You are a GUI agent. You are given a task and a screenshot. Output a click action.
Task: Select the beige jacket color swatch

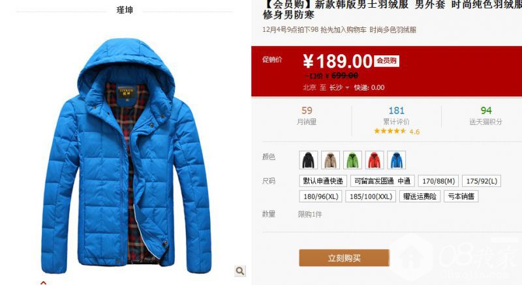[330, 160]
